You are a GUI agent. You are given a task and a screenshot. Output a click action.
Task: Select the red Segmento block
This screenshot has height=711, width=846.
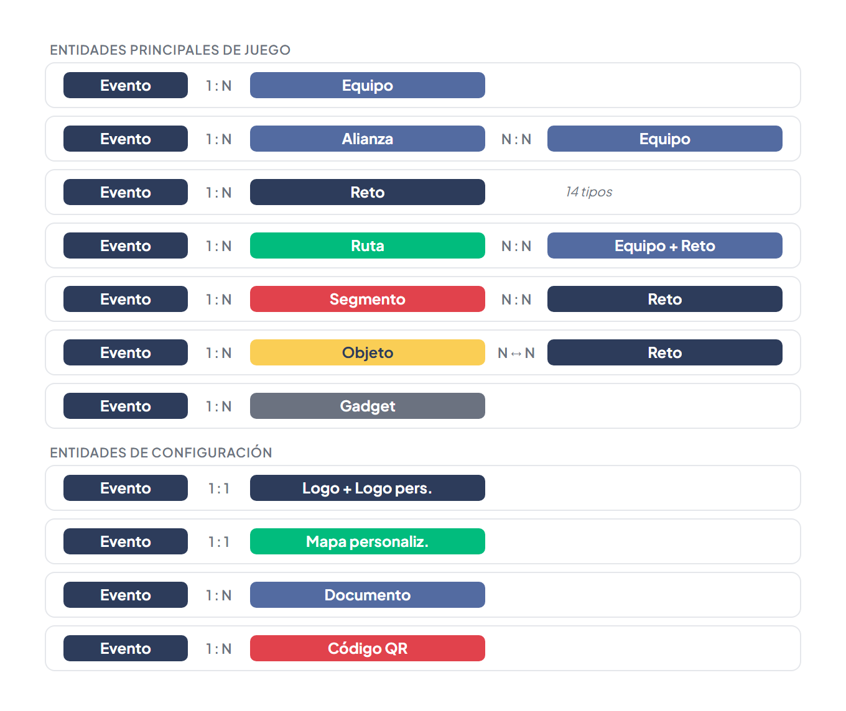click(367, 299)
